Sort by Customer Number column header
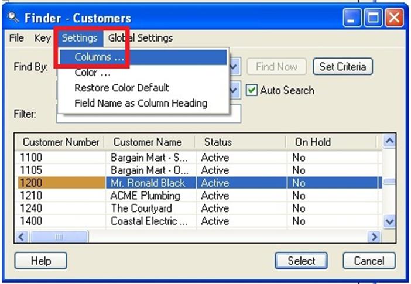Viewport: 411px width, 284px height. click(60, 142)
